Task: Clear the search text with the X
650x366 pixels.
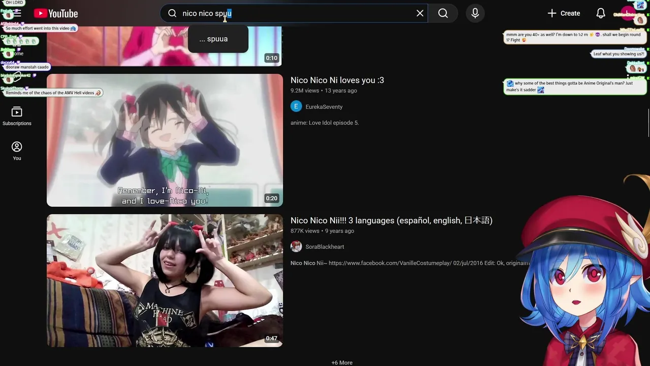Action: (420, 13)
